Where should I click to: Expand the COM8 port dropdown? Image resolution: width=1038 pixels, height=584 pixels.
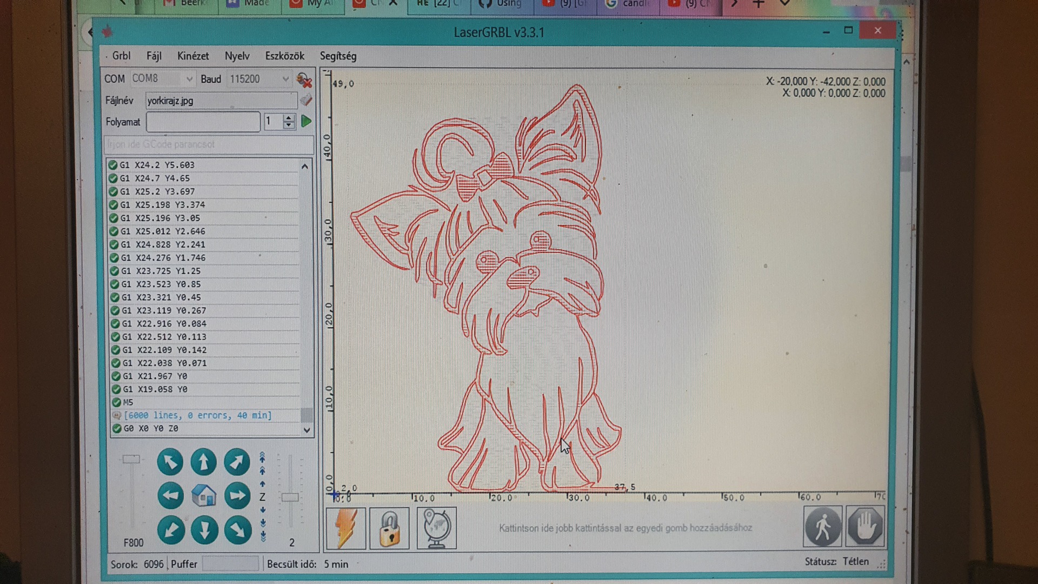click(189, 79)
